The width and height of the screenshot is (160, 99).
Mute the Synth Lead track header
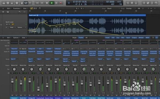coord(7,24)
